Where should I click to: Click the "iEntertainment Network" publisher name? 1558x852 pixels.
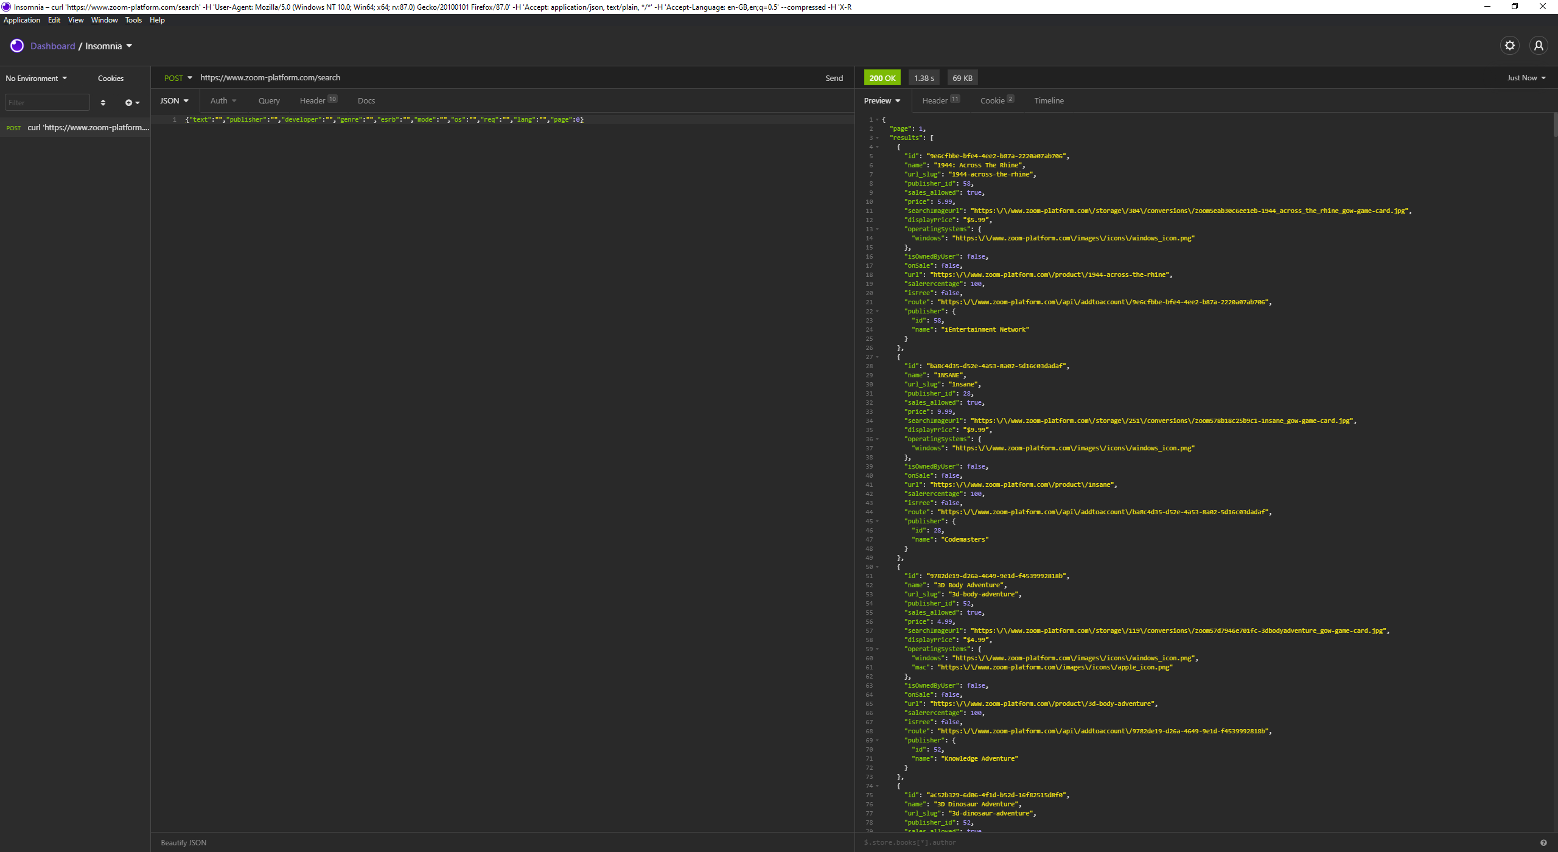(985, 330)
